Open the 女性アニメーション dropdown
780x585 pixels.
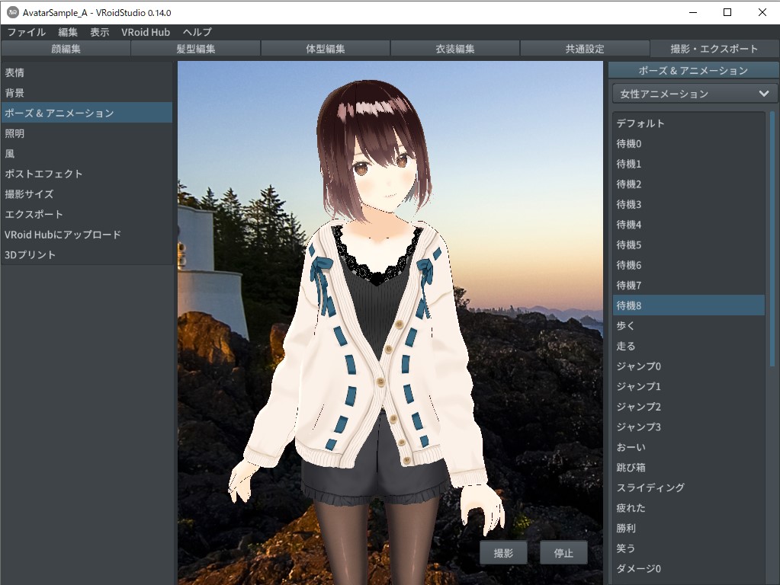coord(693,94)
